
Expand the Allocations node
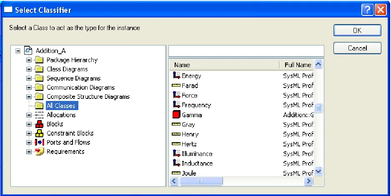(29, 115)
